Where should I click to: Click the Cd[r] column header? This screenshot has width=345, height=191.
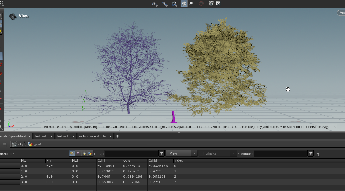pos(109,161)
